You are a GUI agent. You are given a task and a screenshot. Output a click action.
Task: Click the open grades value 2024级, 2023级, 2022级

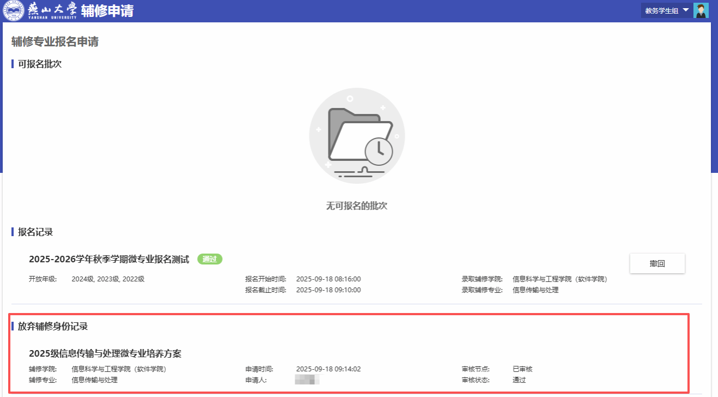coord(108,279)
